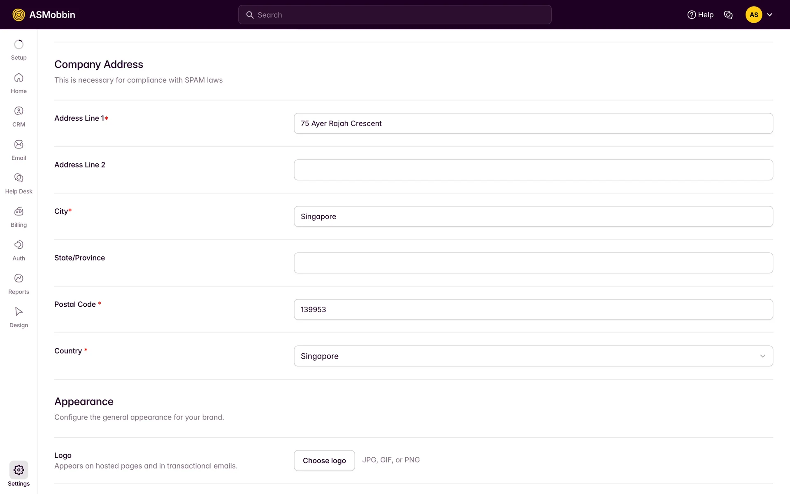Click the Search field
Image resolution: width=790 pixels, height=494 pixels.
[395, 15]
